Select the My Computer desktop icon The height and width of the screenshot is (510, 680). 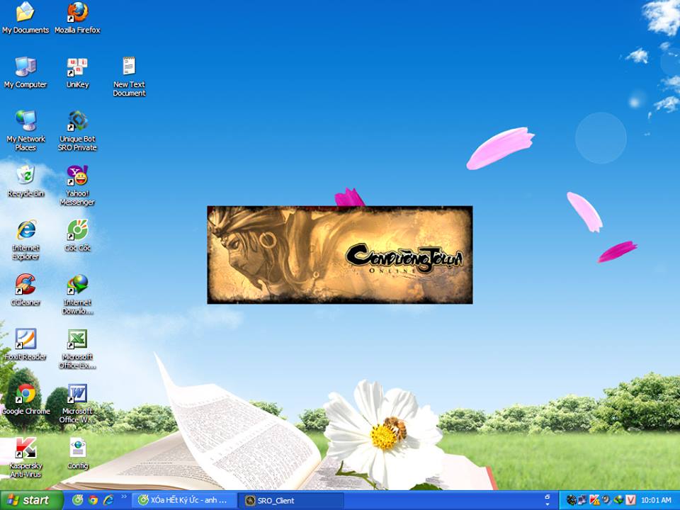pos(25,72)
